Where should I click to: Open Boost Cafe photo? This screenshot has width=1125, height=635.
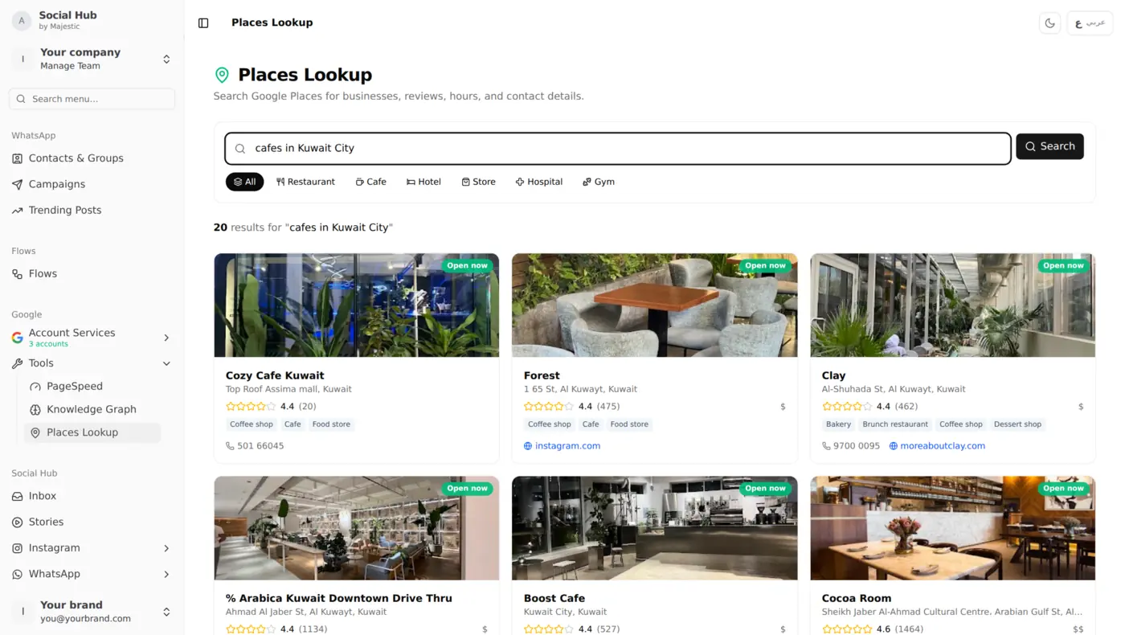click(x=655, y=528)
